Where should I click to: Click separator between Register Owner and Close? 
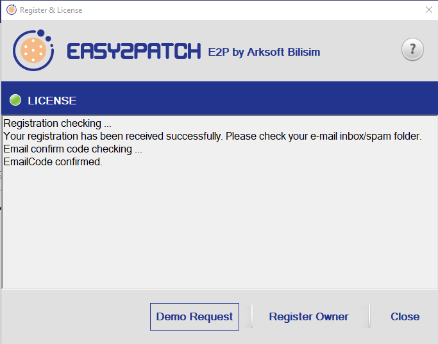click(x=370, y=316)
